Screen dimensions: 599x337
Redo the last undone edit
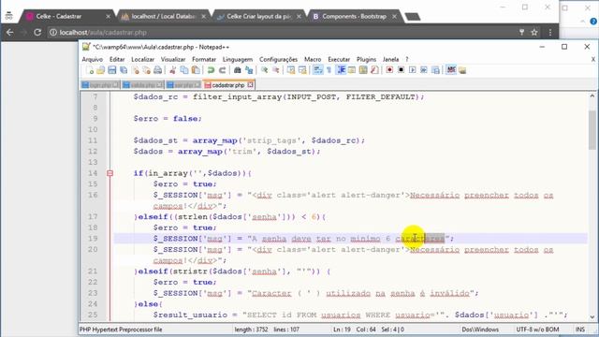[222, 70]
